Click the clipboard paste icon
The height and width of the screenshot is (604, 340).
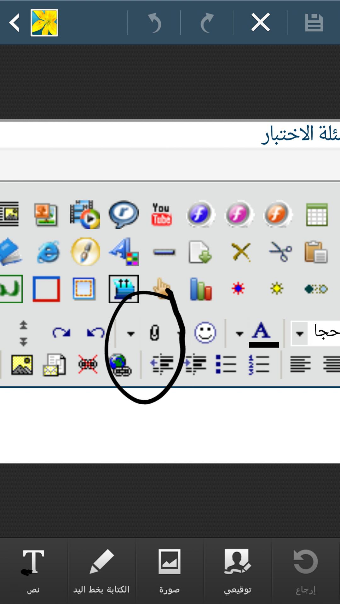(x=316, y=252)
